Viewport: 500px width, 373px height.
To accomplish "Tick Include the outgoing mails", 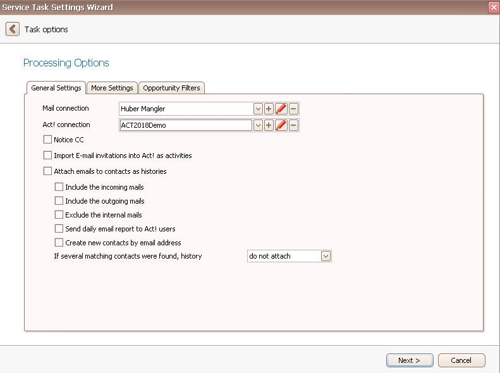I will [59, 201].
